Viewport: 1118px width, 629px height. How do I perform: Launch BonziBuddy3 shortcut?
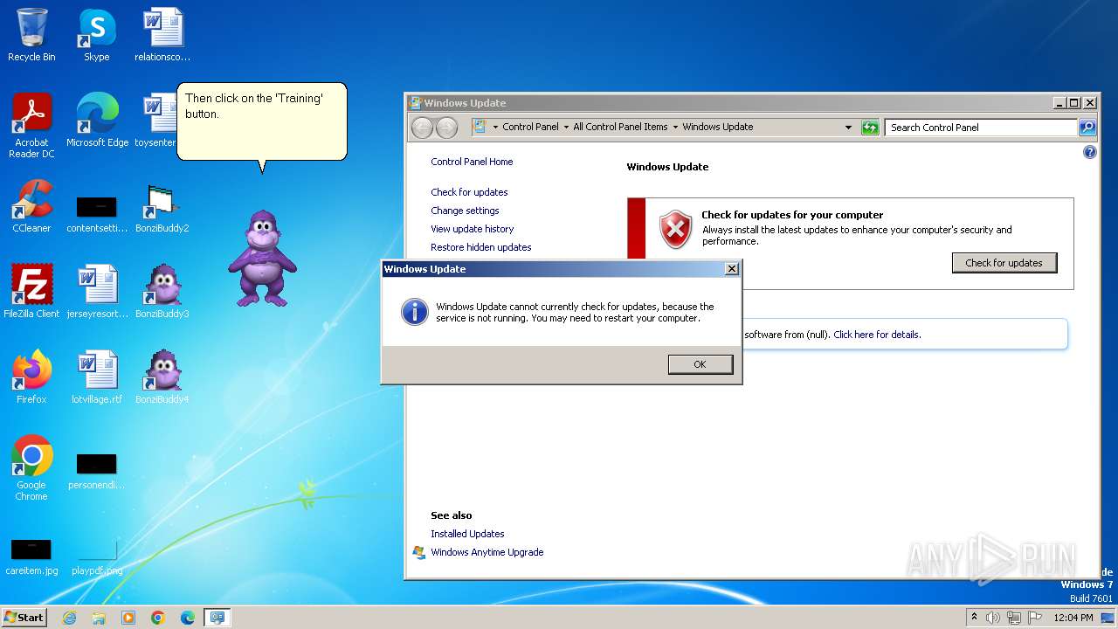tap(162, 292)
